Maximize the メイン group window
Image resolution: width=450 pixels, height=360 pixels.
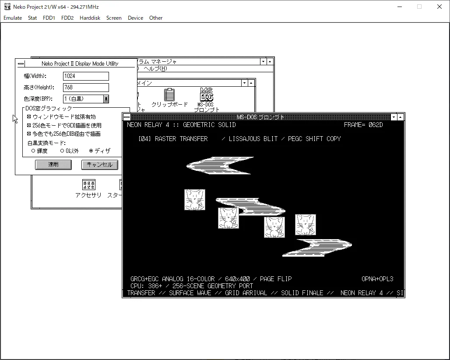coord(251,83)
